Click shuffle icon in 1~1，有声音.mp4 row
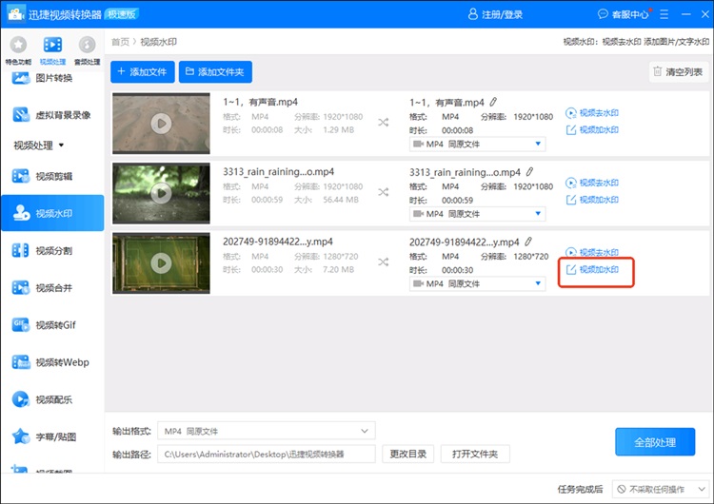 coord(384,123)
